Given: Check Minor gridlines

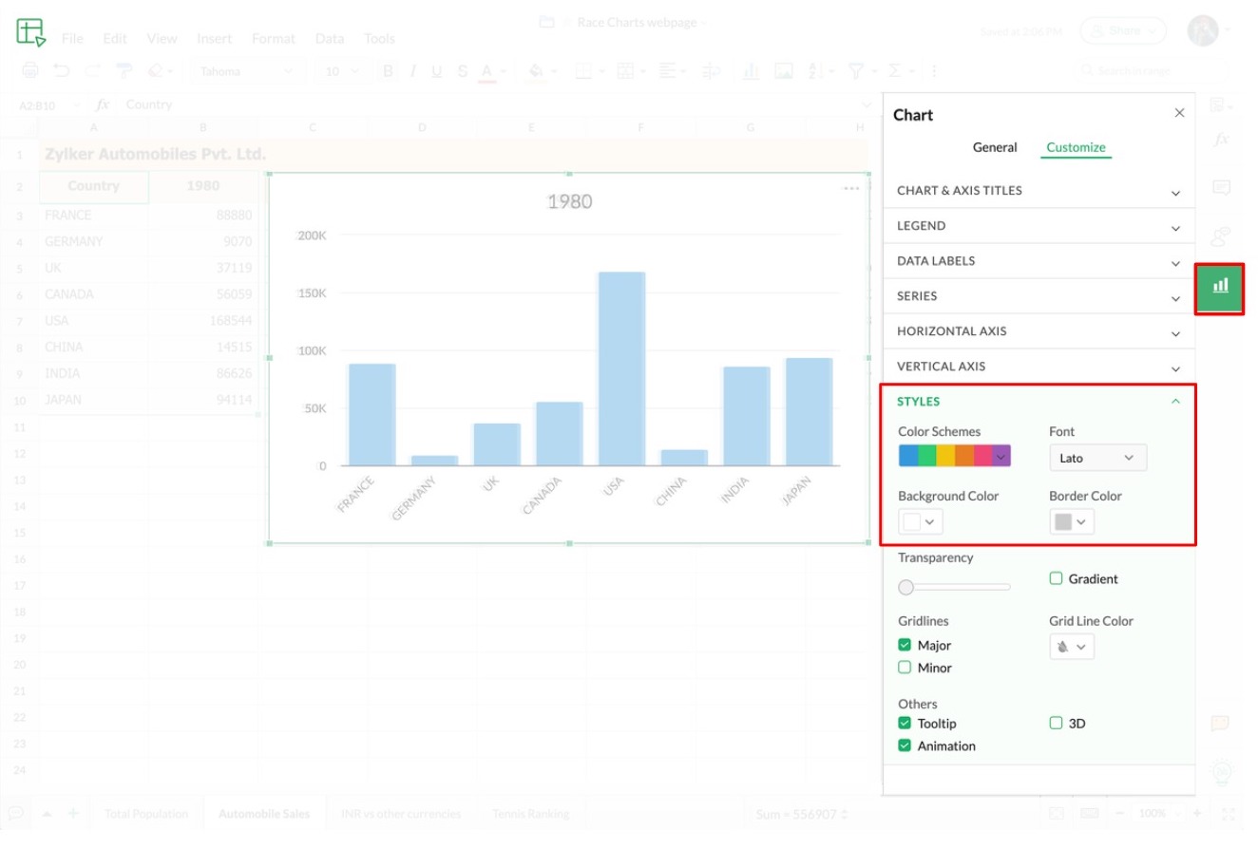Looking at the screenshot, I should (905, 668).
